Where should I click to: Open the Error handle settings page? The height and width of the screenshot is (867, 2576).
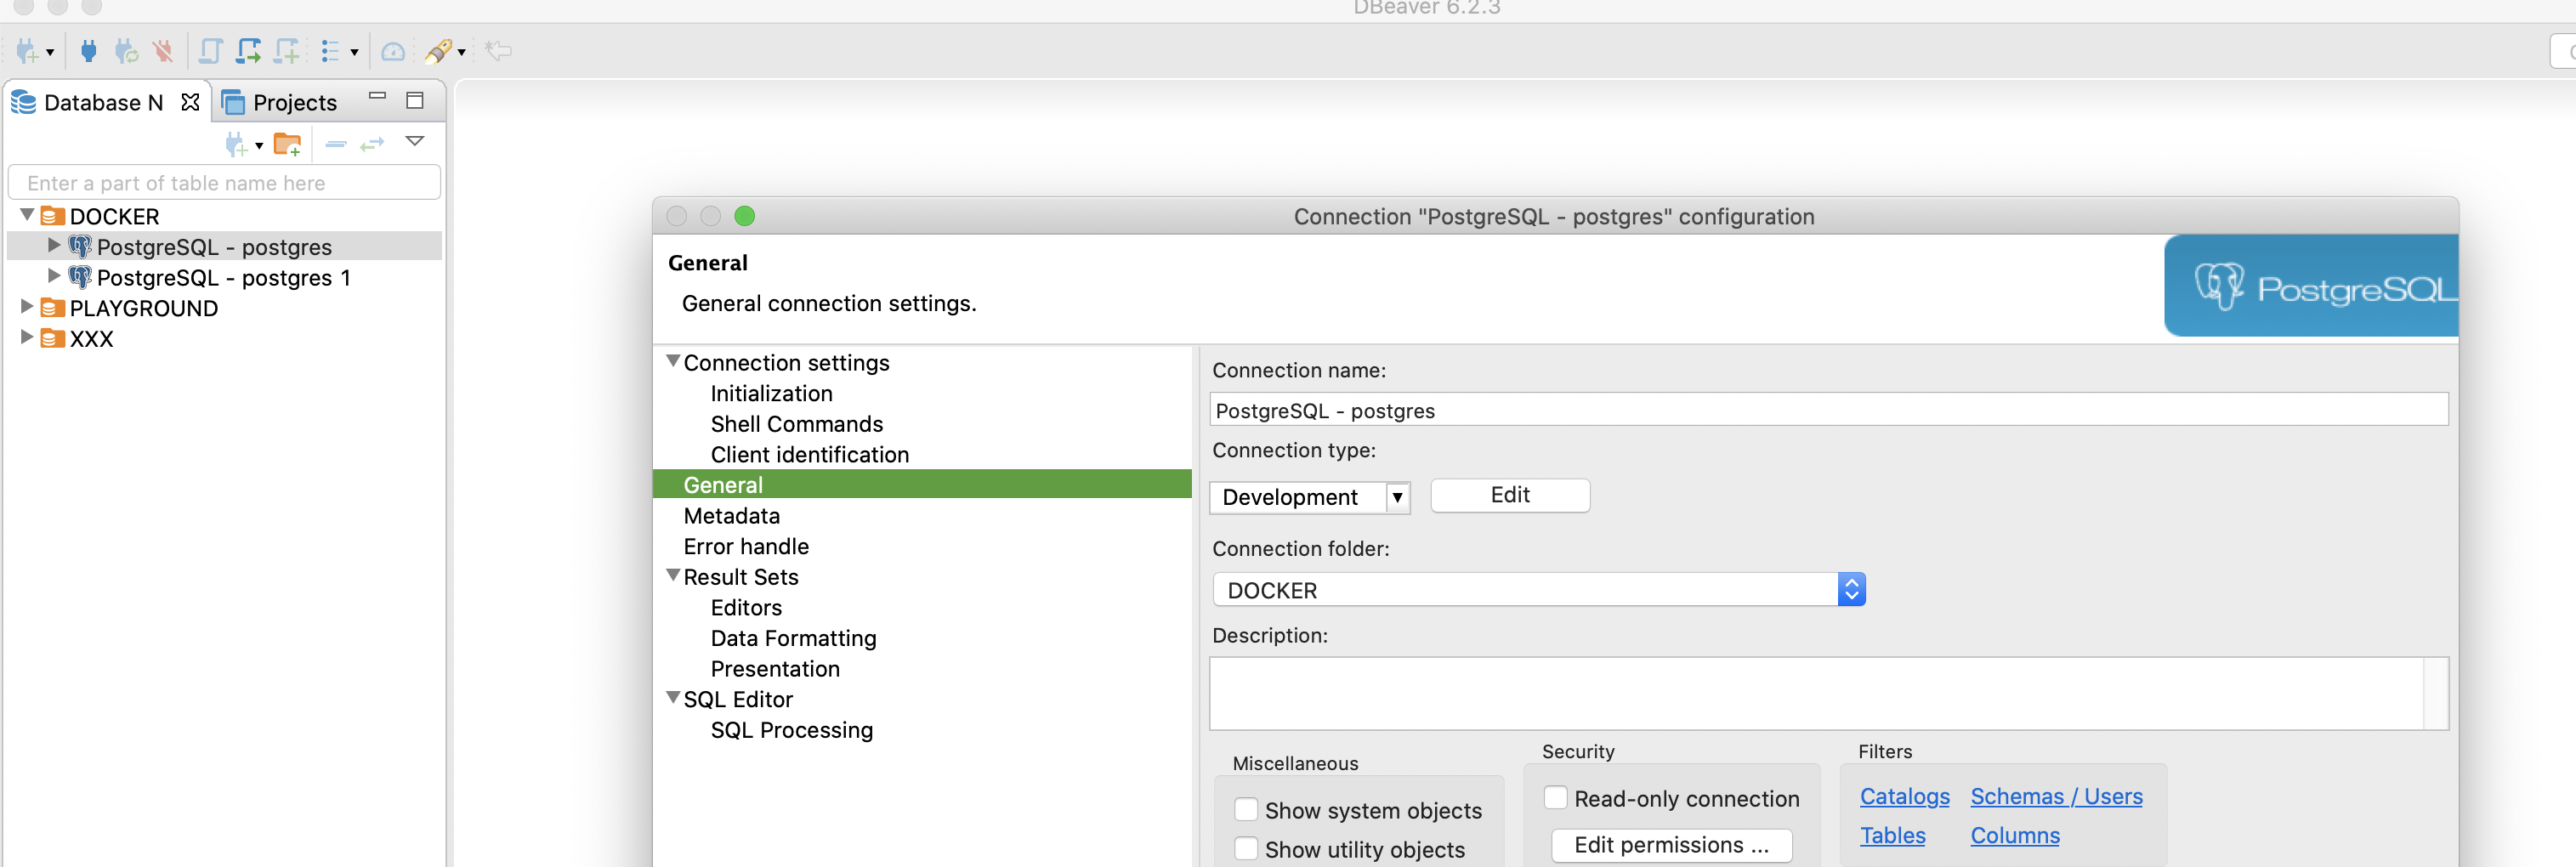[746, 546]
